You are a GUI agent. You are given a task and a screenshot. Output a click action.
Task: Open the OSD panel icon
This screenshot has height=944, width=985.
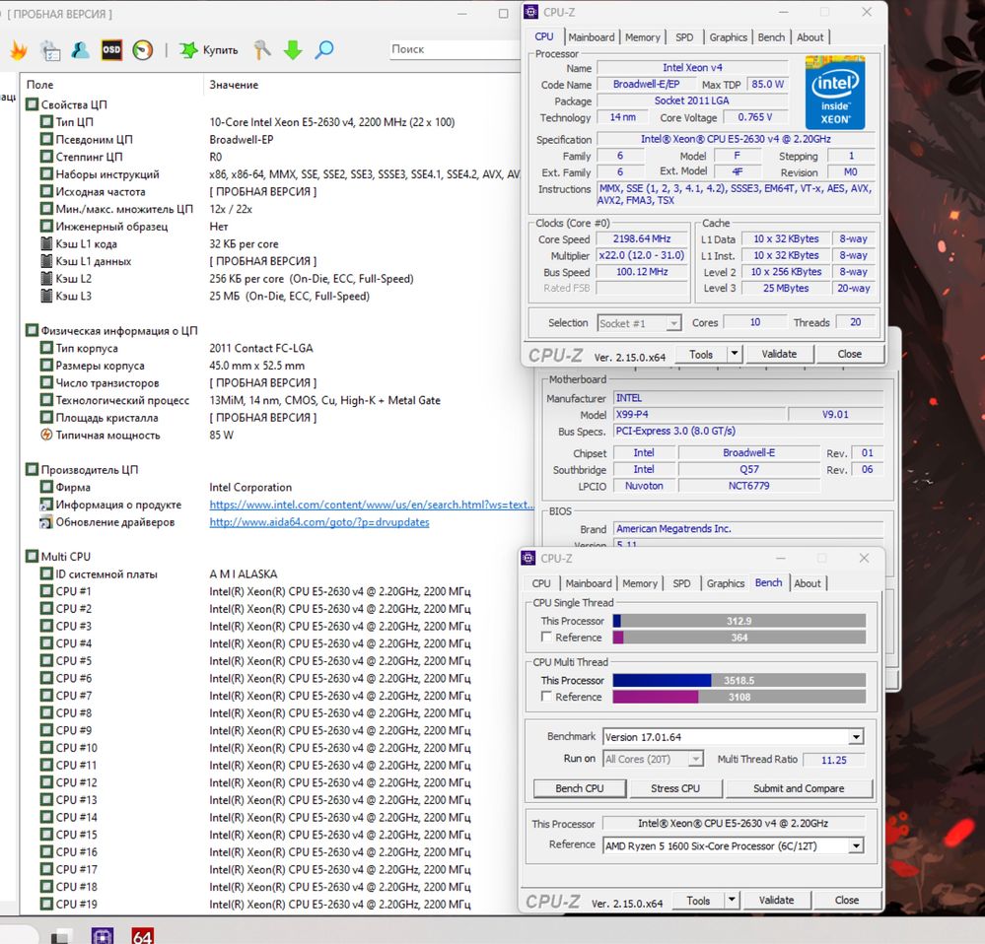111,49
